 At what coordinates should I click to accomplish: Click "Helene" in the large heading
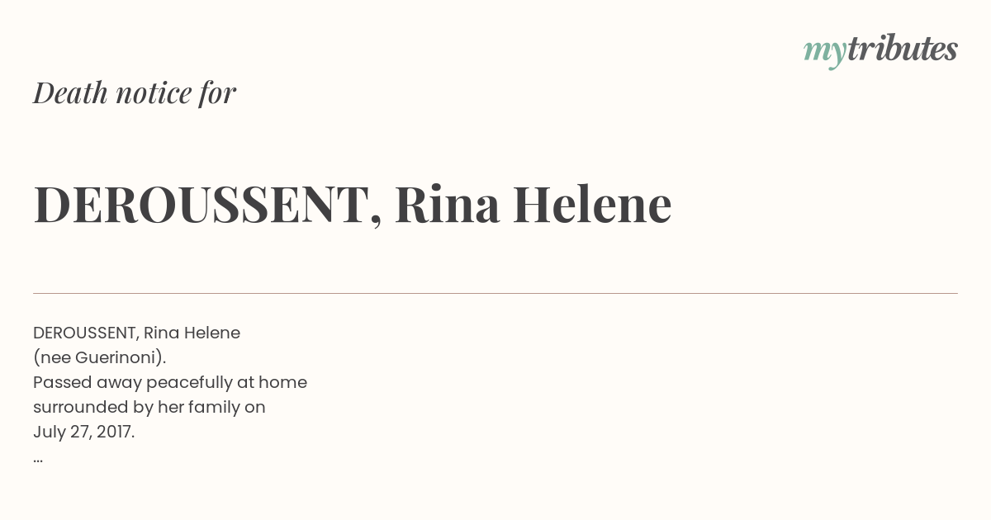coord(592,204)
